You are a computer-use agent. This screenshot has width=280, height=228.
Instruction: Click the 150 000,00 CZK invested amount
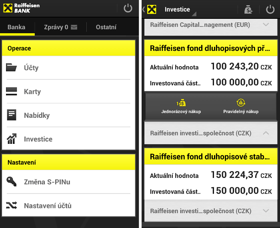[x=241, y=191]
